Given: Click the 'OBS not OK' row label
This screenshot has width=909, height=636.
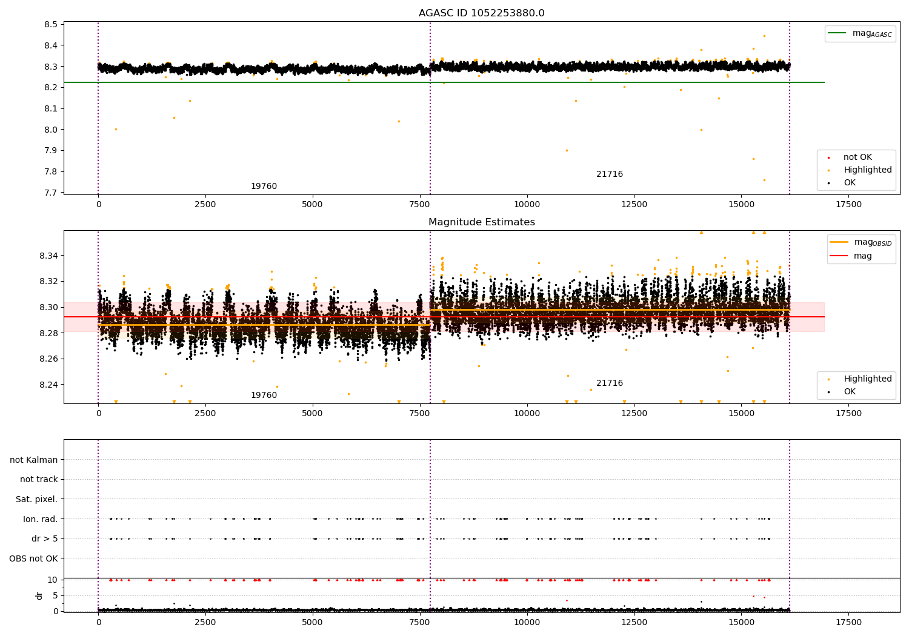Looking at the screenshot, I should [x=33, y=558].
